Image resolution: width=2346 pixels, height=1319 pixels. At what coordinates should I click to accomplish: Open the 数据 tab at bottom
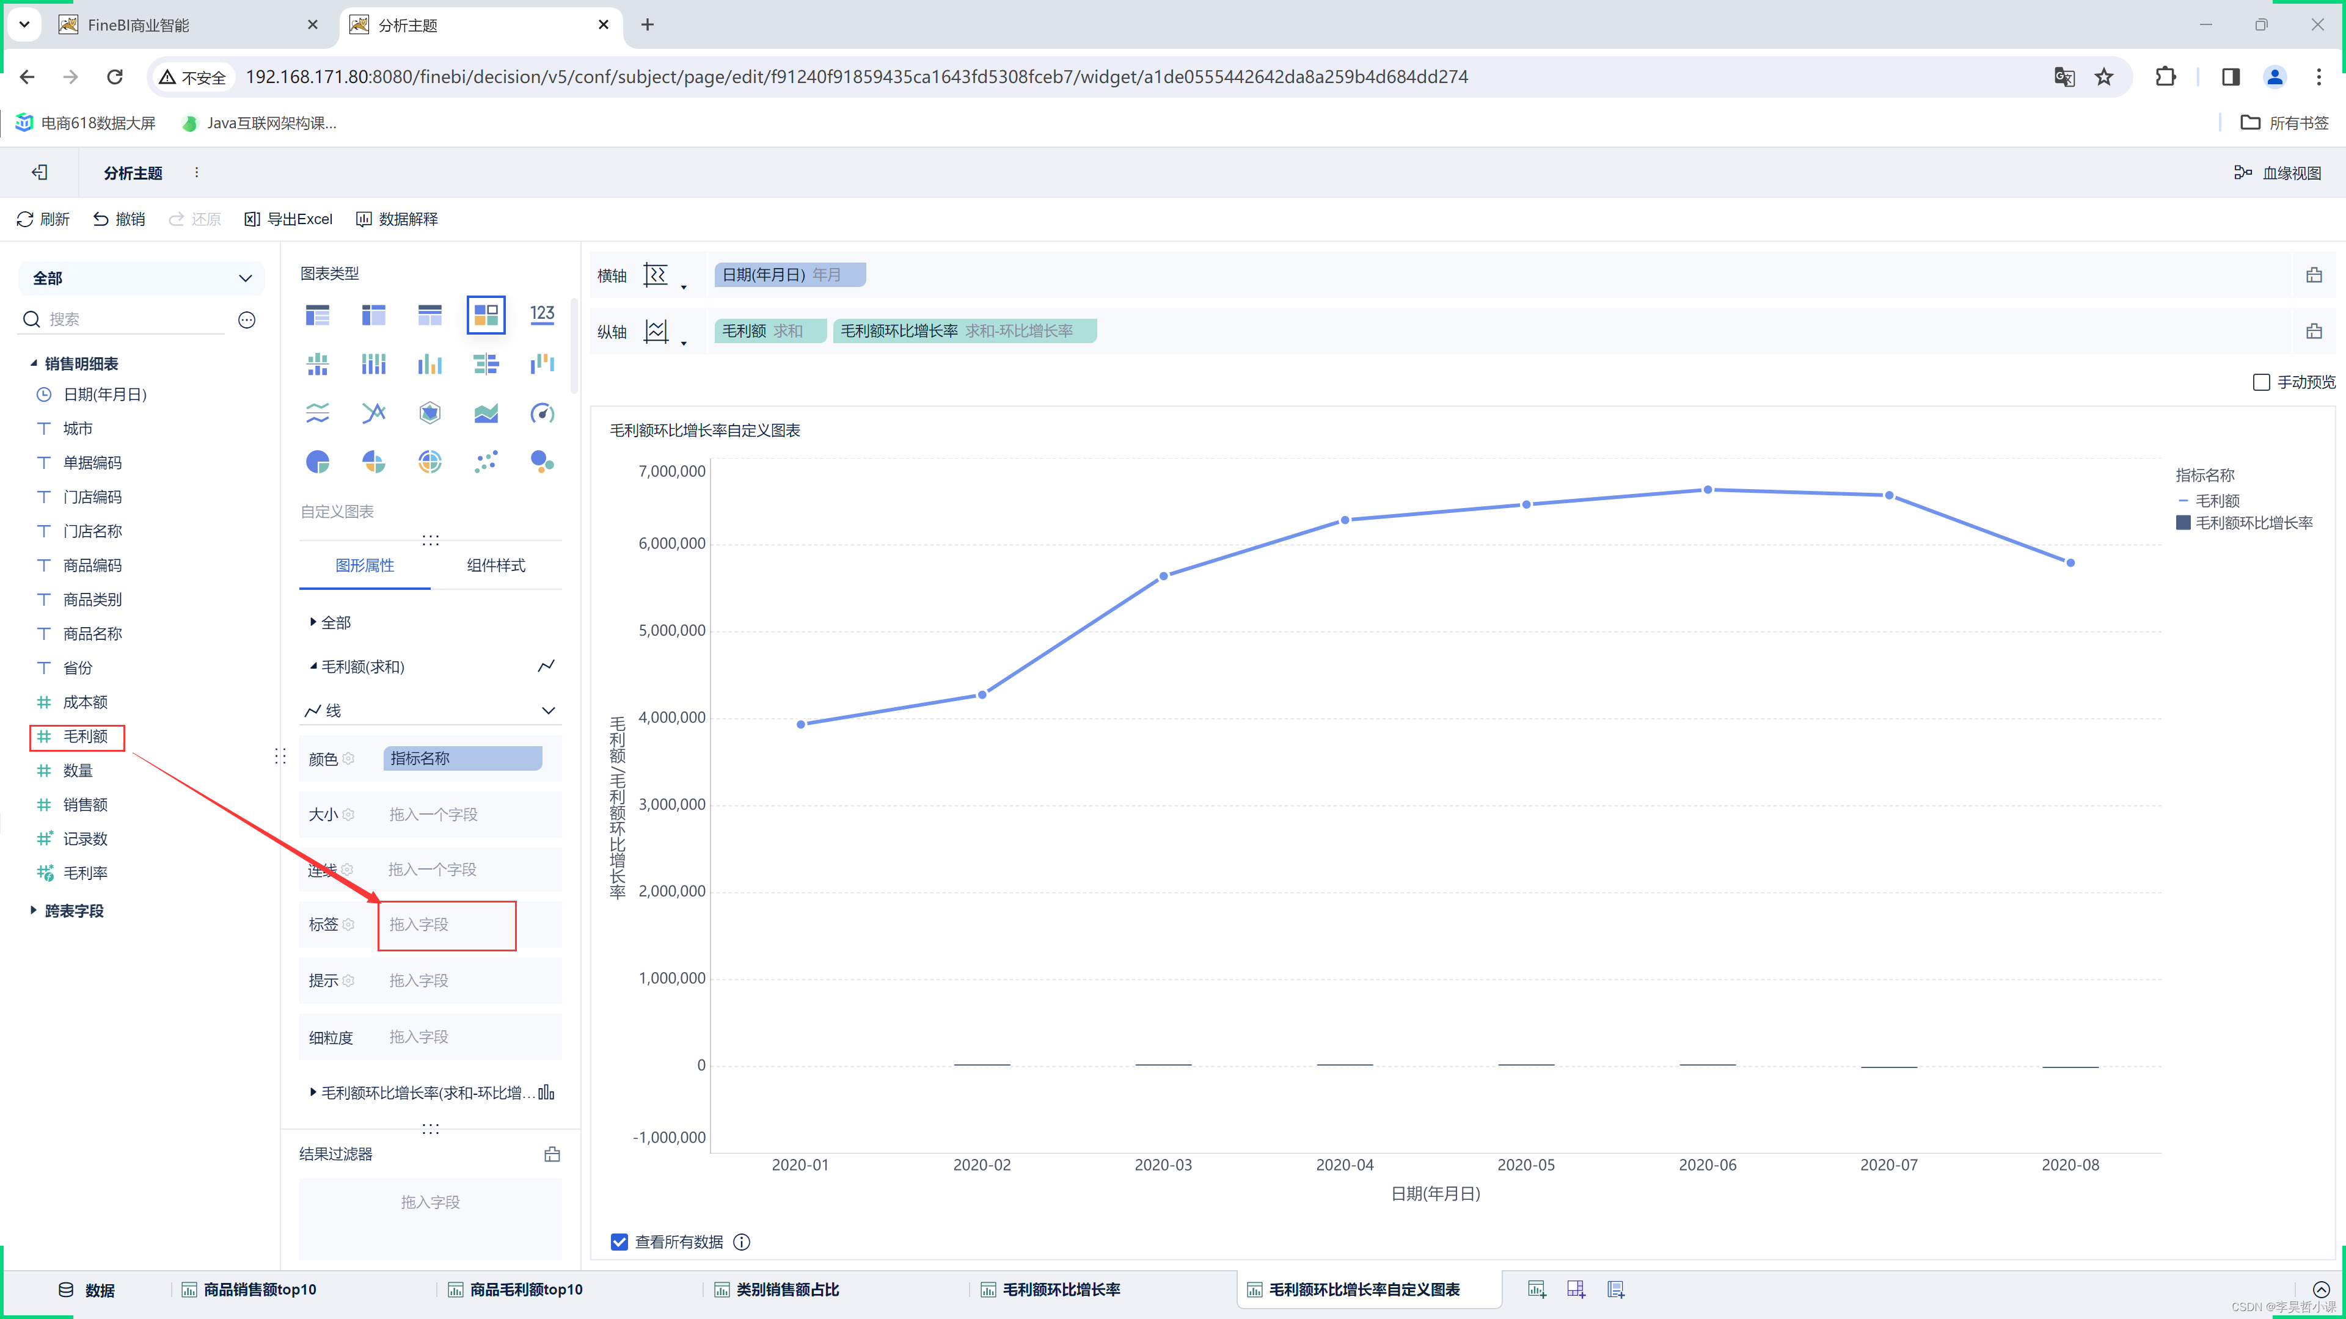(x=87, y=1290)
